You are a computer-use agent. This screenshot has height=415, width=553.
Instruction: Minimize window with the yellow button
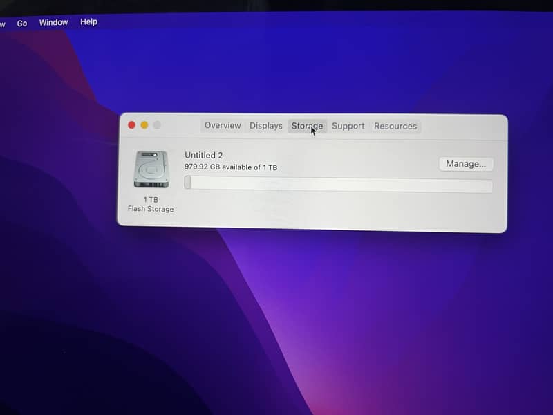pyautogui.click(x=144, y=125)
